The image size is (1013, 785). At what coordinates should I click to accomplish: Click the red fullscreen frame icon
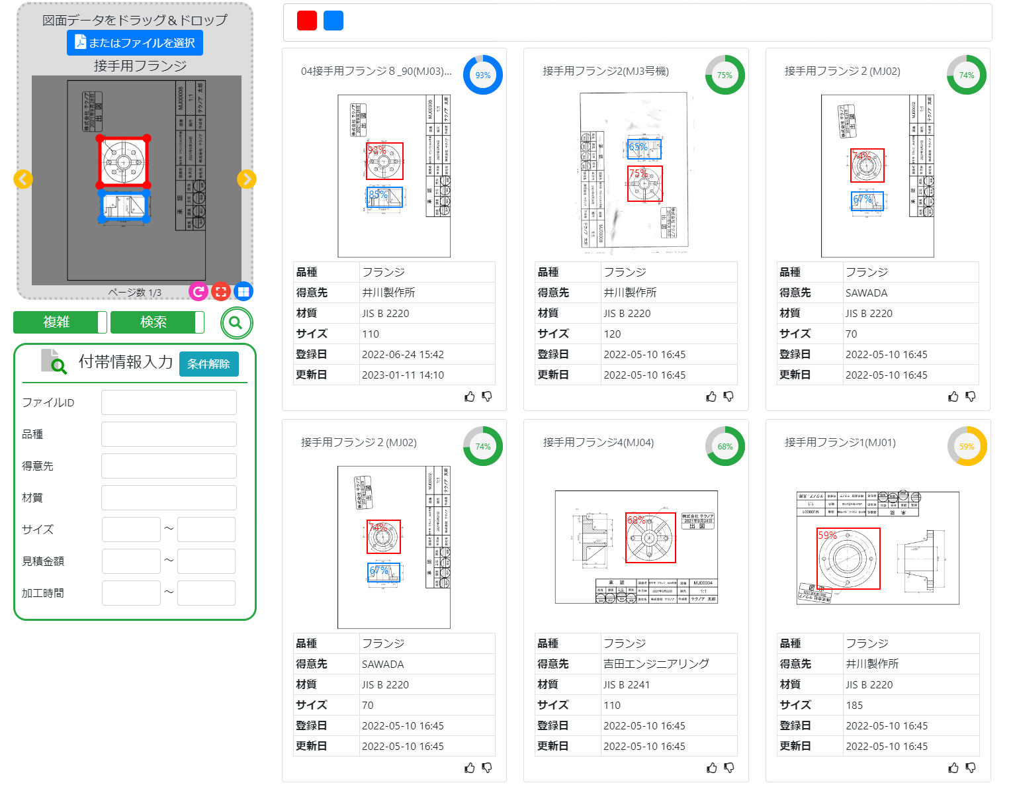click(221, 291)
